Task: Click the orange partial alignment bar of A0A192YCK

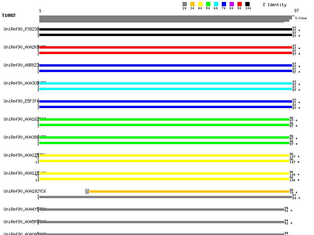Action: [x=189, y=192]
